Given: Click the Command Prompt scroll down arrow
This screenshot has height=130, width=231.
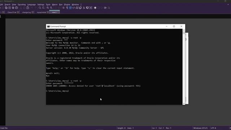Looking at the screenshot, I should [184, 104].
